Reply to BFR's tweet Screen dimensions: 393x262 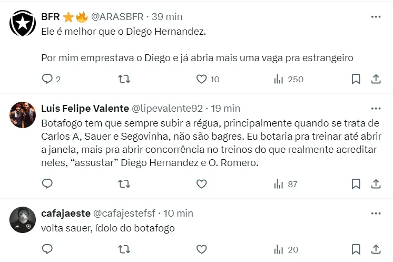47,79
